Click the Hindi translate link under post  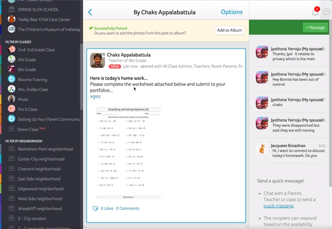pos(95,97)
